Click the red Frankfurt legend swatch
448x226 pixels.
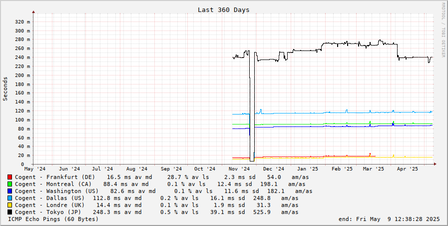pos(9,177)
